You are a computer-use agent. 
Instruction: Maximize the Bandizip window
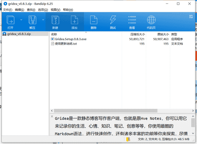tap(178, 4)
